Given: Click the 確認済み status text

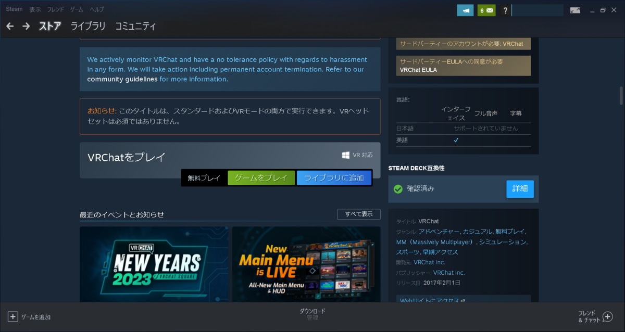Looking at the screenshot, I should click(x=420, y=189).
